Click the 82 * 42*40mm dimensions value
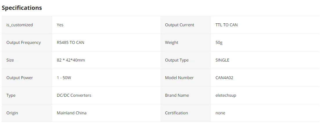The height and width of the screenshot is (123, 320). [71, 60]
